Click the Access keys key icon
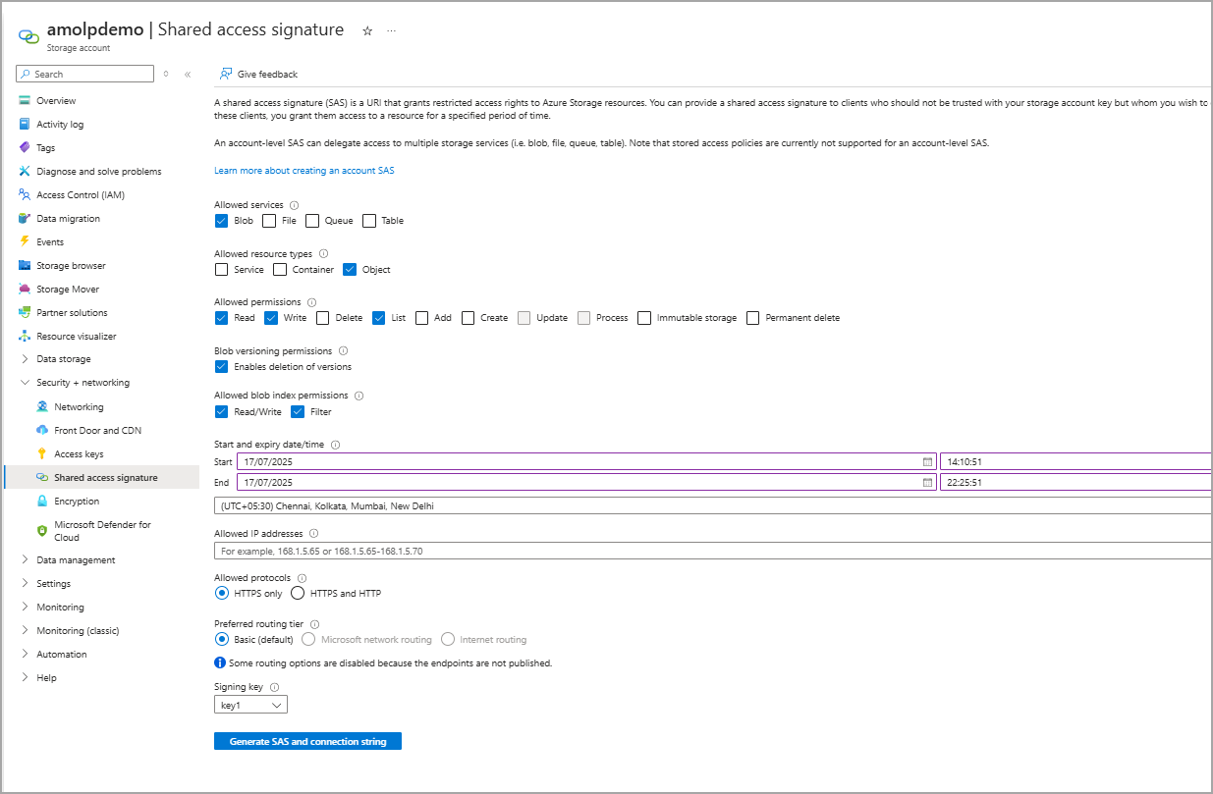 tap(42, 454)
